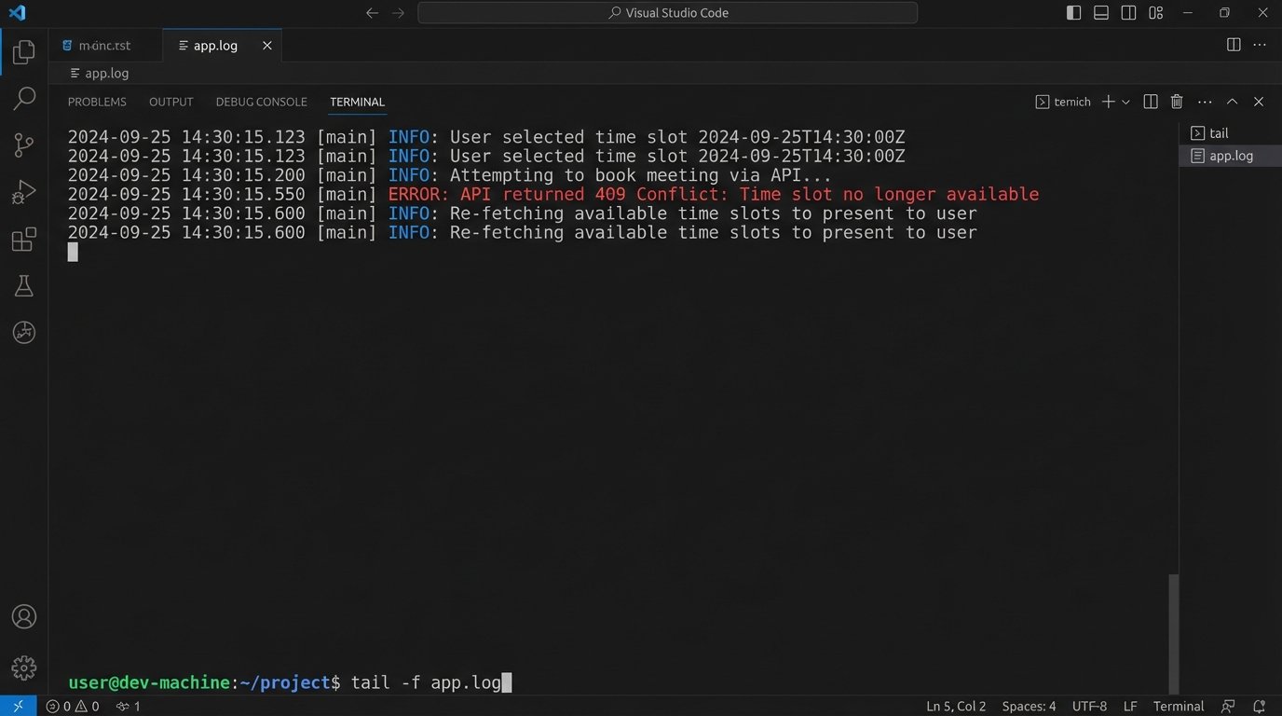Switch to the m-inc.tst editor tab
Image resolution: width=1282 pixels, height=716 pixels.
[103, 45]
